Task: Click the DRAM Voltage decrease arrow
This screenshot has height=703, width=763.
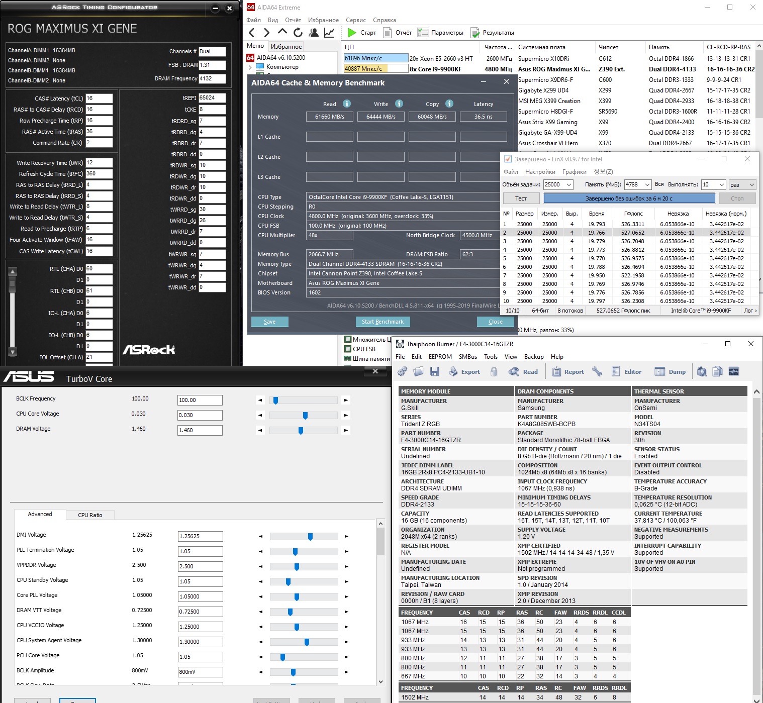Action: click(260, 431)
